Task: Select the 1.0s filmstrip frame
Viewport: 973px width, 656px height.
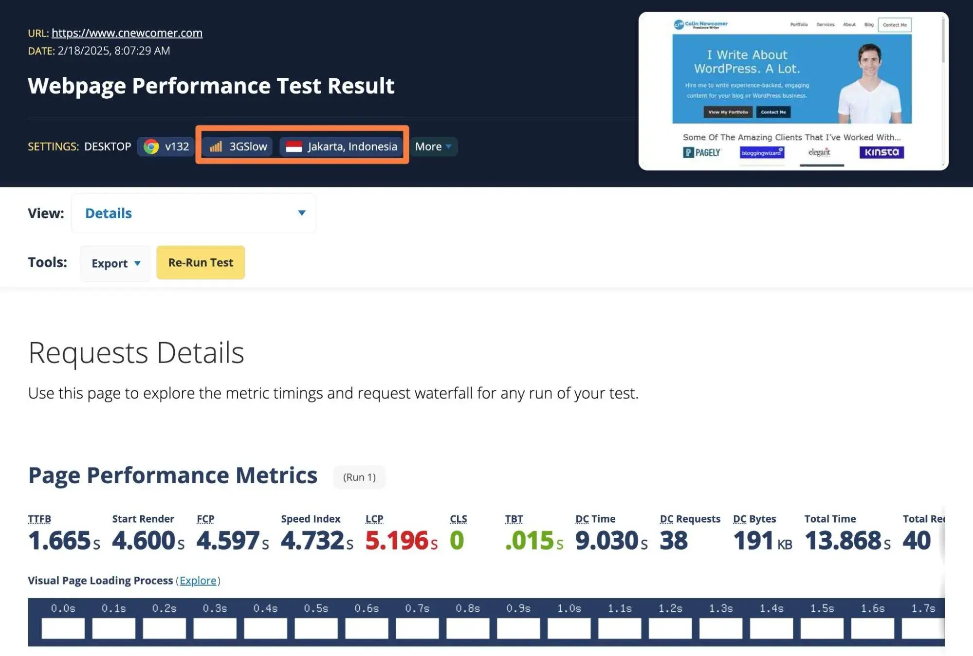Action: point(569,628)
